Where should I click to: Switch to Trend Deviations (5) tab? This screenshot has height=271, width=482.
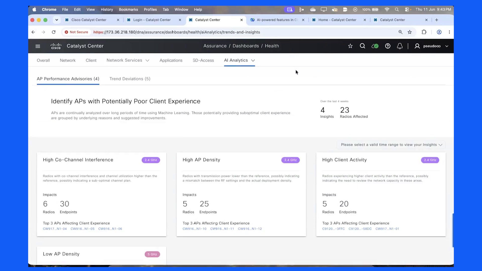pyautogui.click(x=130, y=79)
